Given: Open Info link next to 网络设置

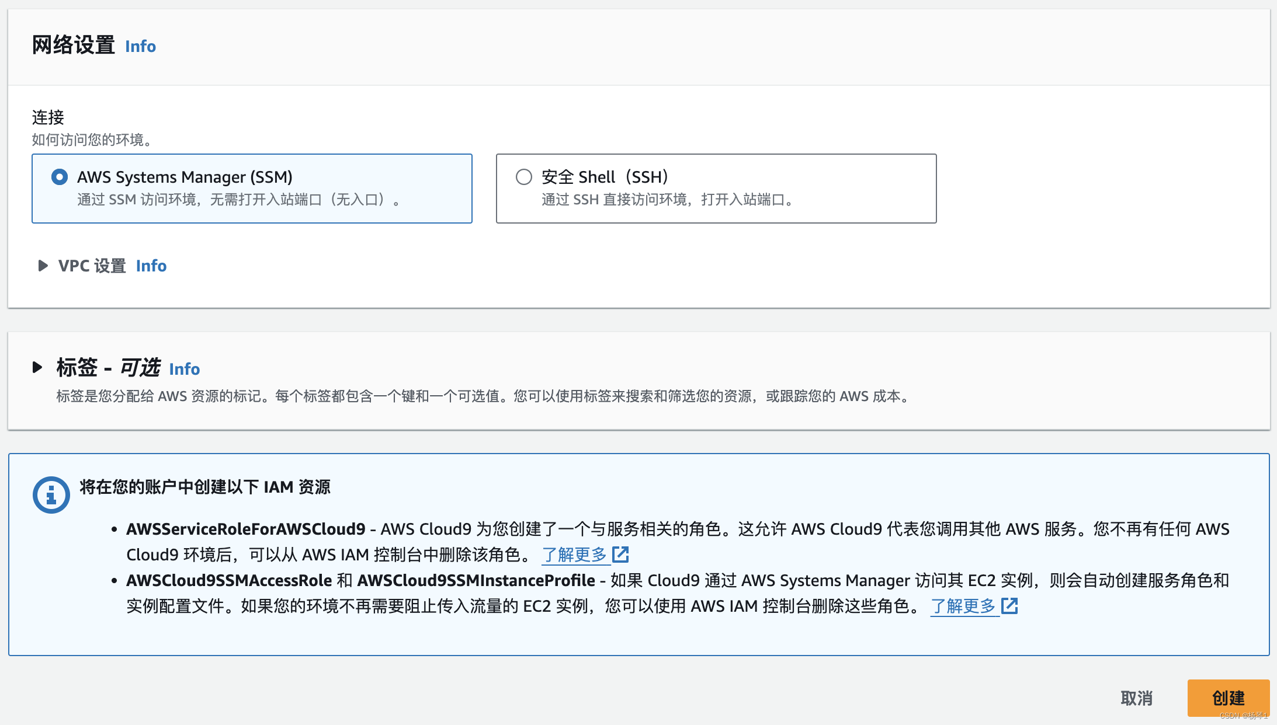Looking at the screenshot, I should [x=140, y=47].
